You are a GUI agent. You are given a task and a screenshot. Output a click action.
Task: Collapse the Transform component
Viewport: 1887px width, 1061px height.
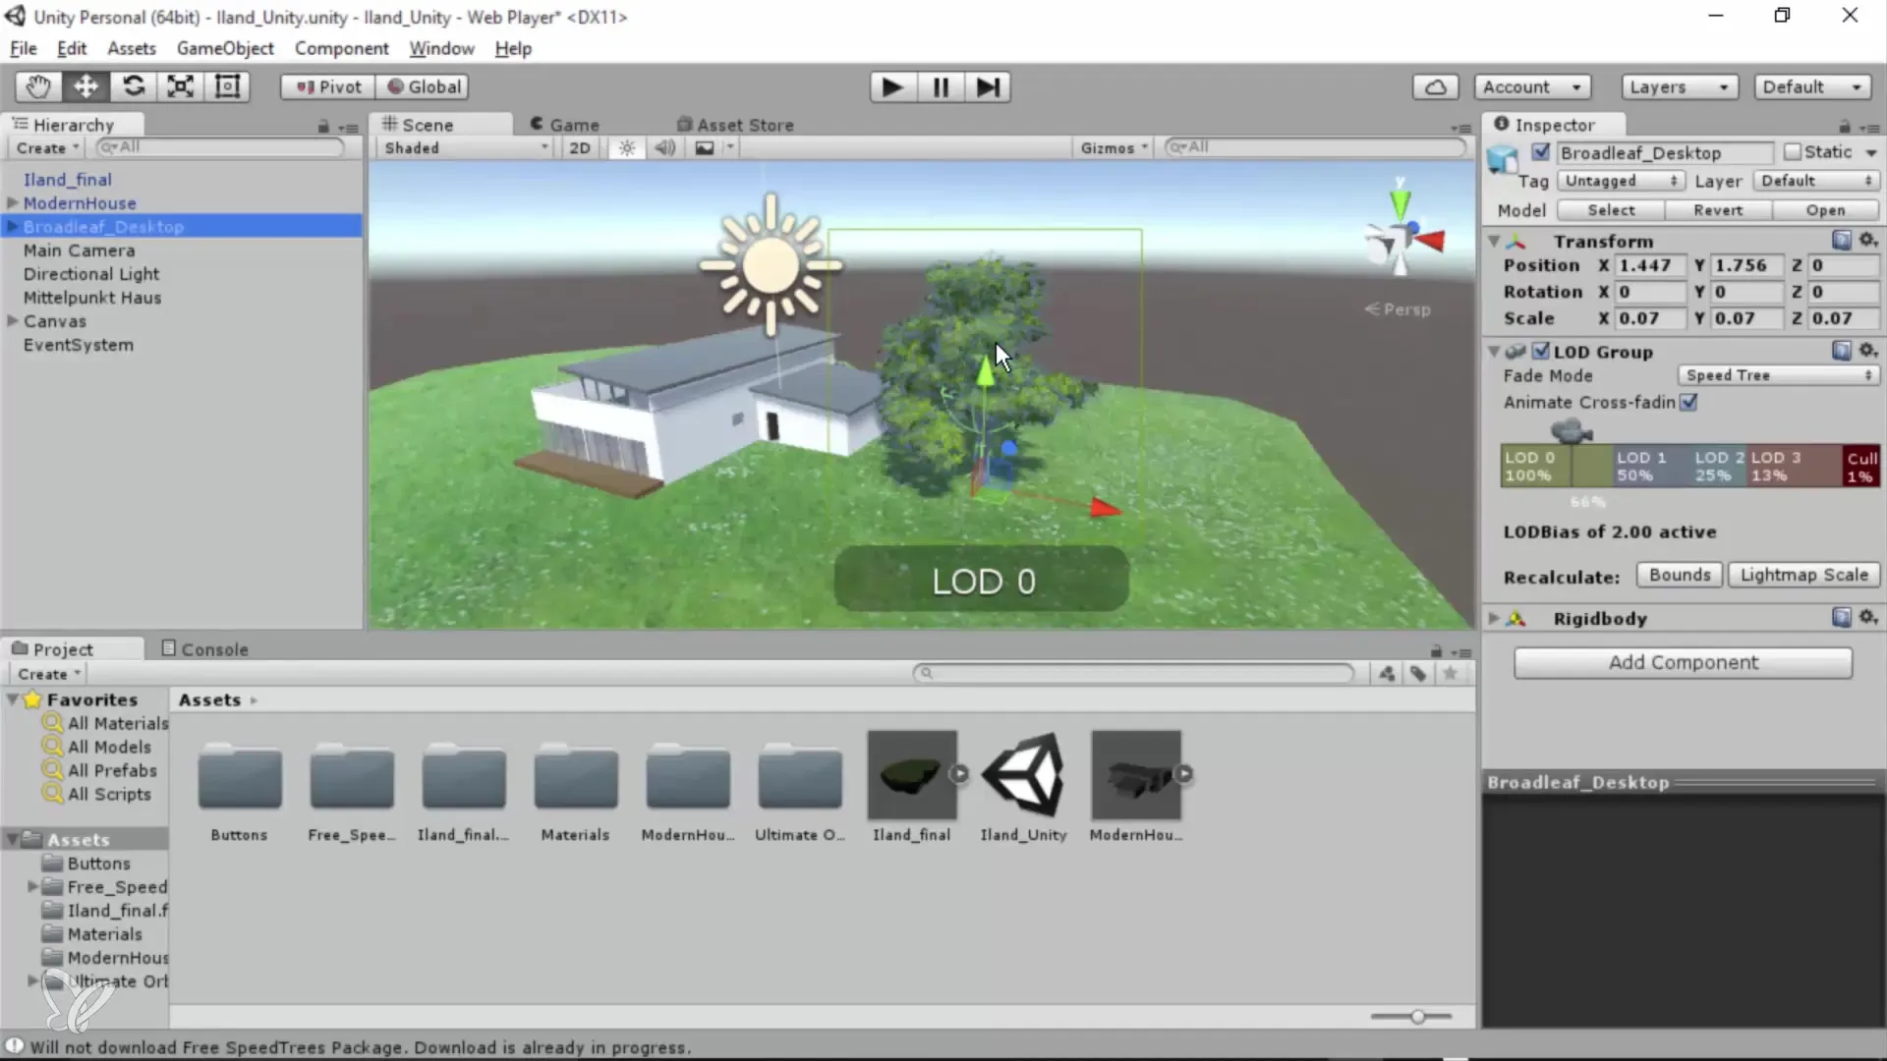(x=1494, y=241)
